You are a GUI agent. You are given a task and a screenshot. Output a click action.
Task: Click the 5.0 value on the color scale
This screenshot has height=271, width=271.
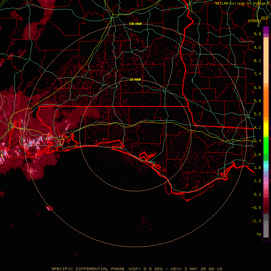click(257, 114)
